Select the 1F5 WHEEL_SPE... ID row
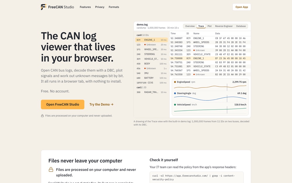Screen dimensions: 292x183 point(151,49)
